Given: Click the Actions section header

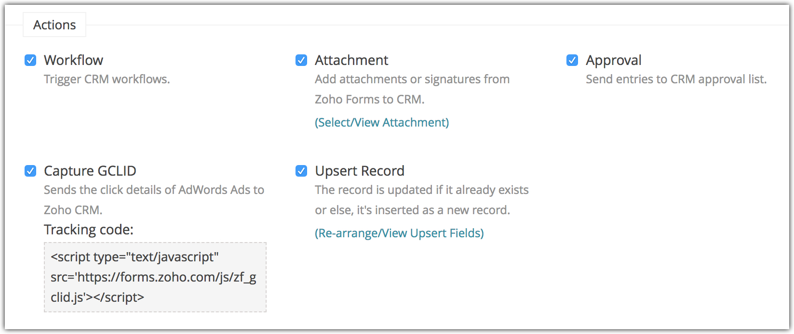Looking at the screenshot, I should click(54, 25).
